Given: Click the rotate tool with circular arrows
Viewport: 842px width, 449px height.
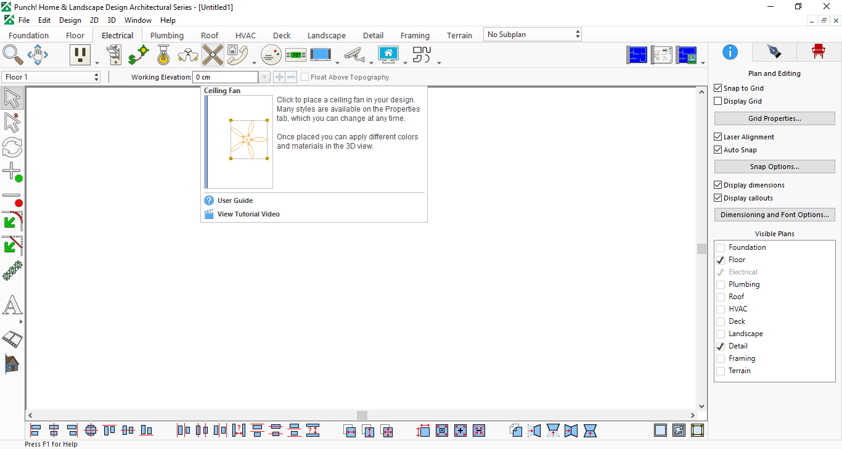Looking at the screenshot, I should coord(12,147).
